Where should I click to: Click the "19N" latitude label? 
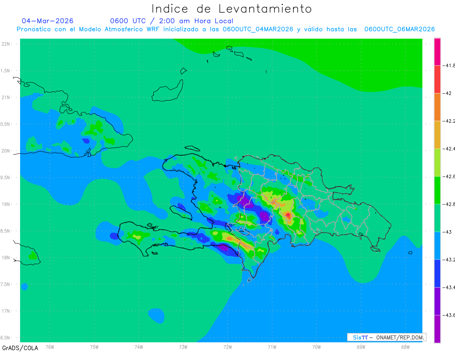[x=6, y=204]
